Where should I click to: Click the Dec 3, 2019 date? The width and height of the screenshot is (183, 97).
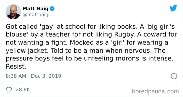click(x=46, y=76)
